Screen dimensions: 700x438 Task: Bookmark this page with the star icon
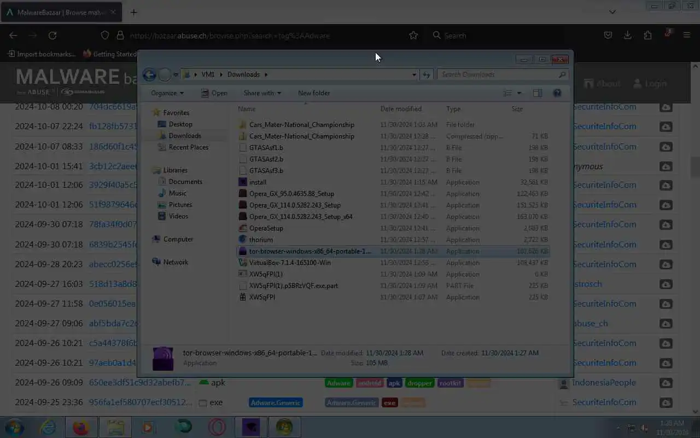tap(413, 36)
